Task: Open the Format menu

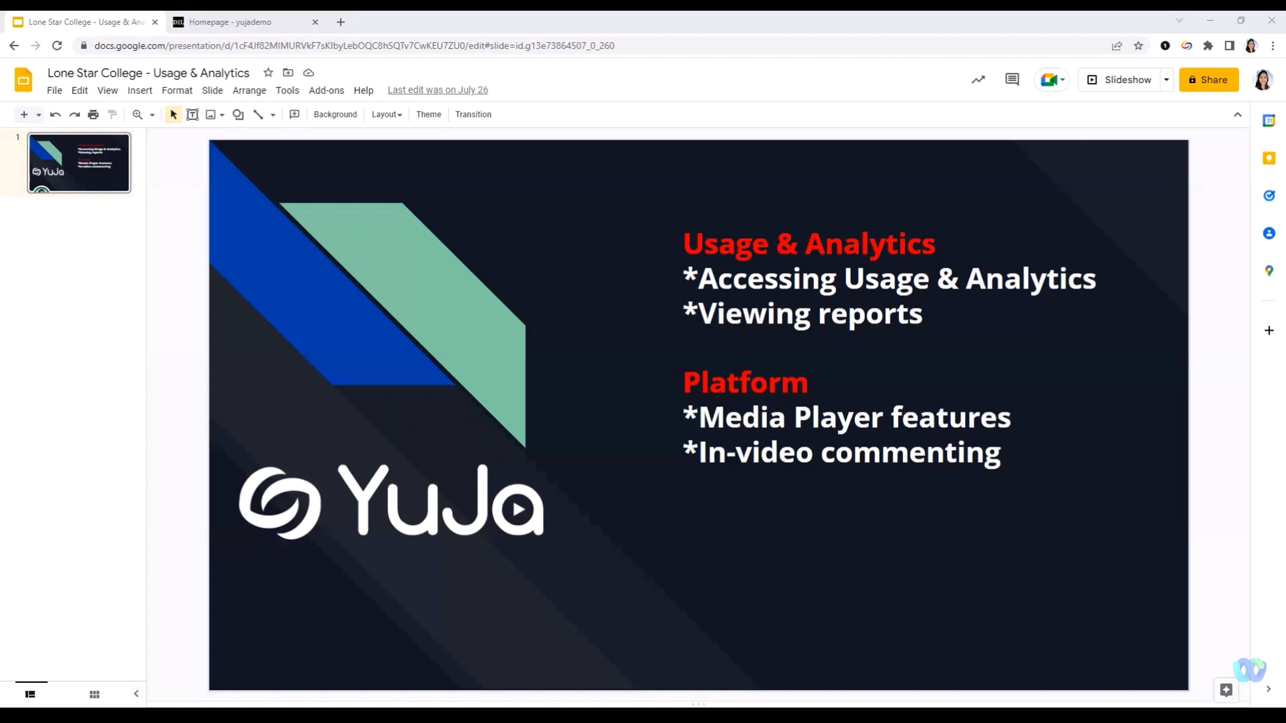Action: click(177, 91)
